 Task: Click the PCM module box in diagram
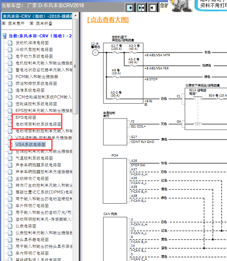115,181
